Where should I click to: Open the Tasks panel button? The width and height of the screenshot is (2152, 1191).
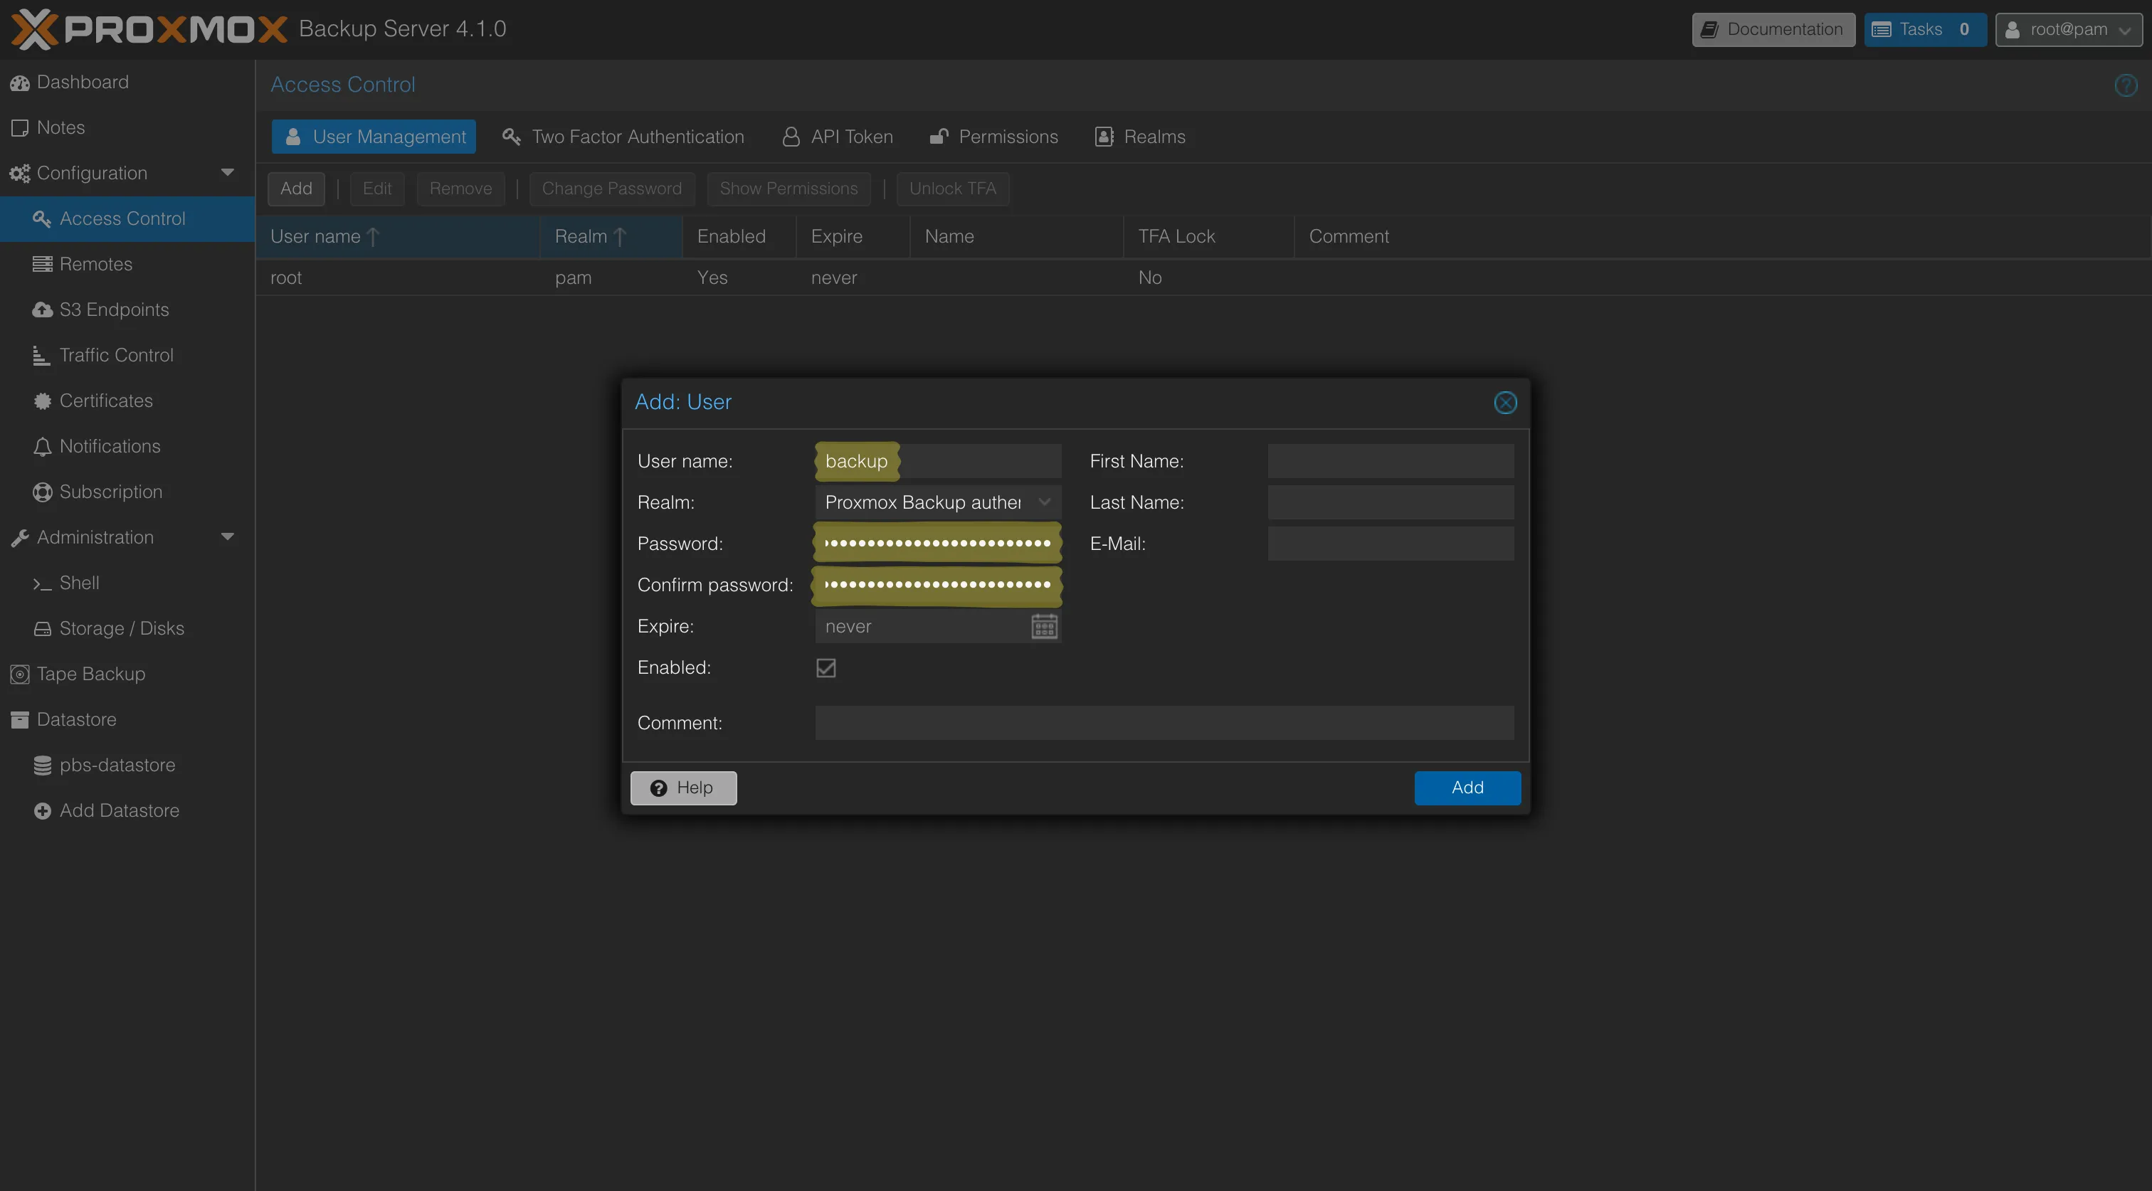[1924, 29]
